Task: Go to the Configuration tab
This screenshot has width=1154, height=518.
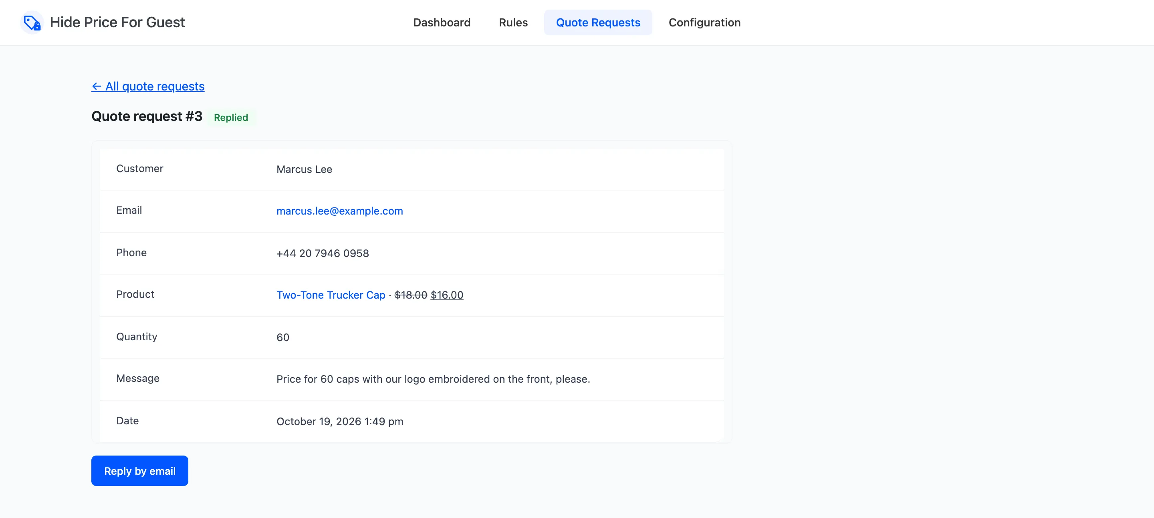Action: [704, 22]
